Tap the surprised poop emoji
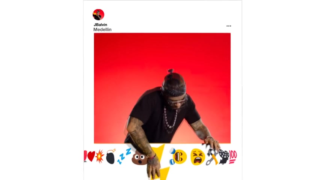This screenshot has width=320, height=180. coord(139,158)
